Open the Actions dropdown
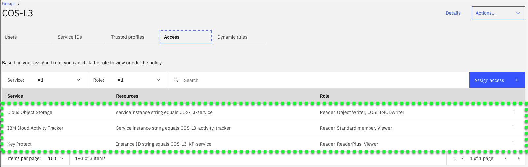Screen dimensions: 528x167 coord(498,13)
